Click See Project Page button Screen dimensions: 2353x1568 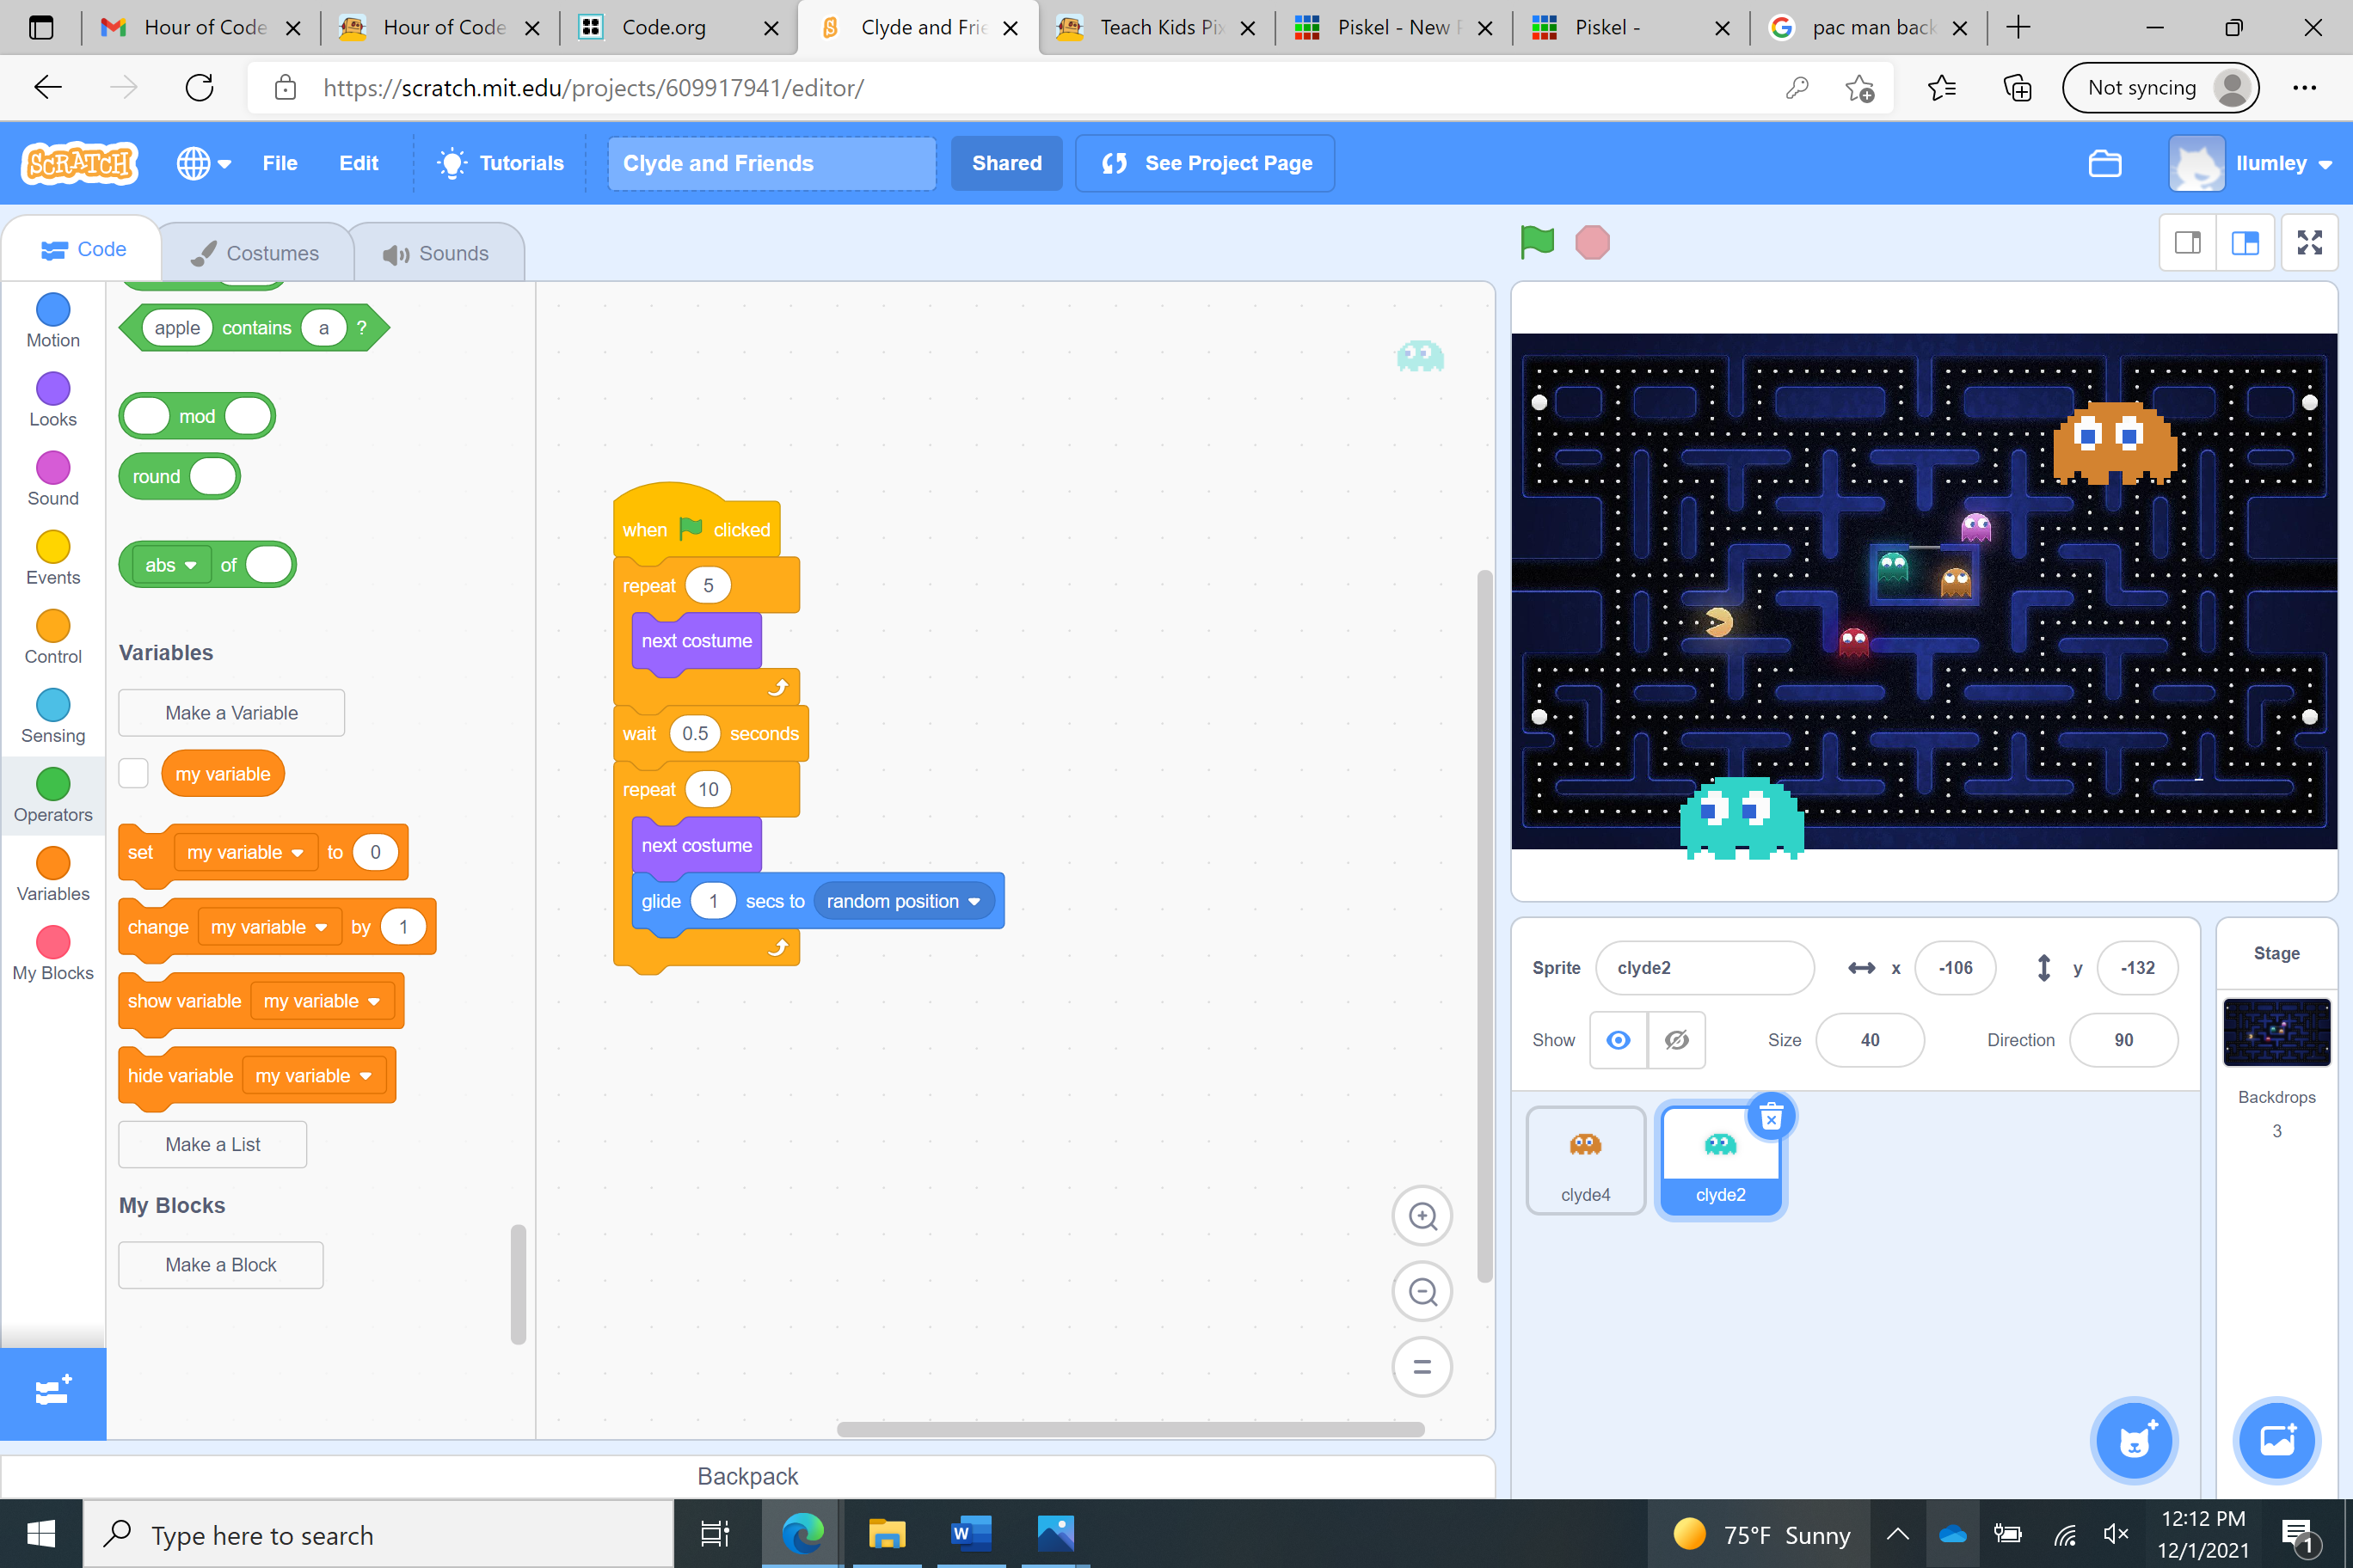coord(1206,163)
